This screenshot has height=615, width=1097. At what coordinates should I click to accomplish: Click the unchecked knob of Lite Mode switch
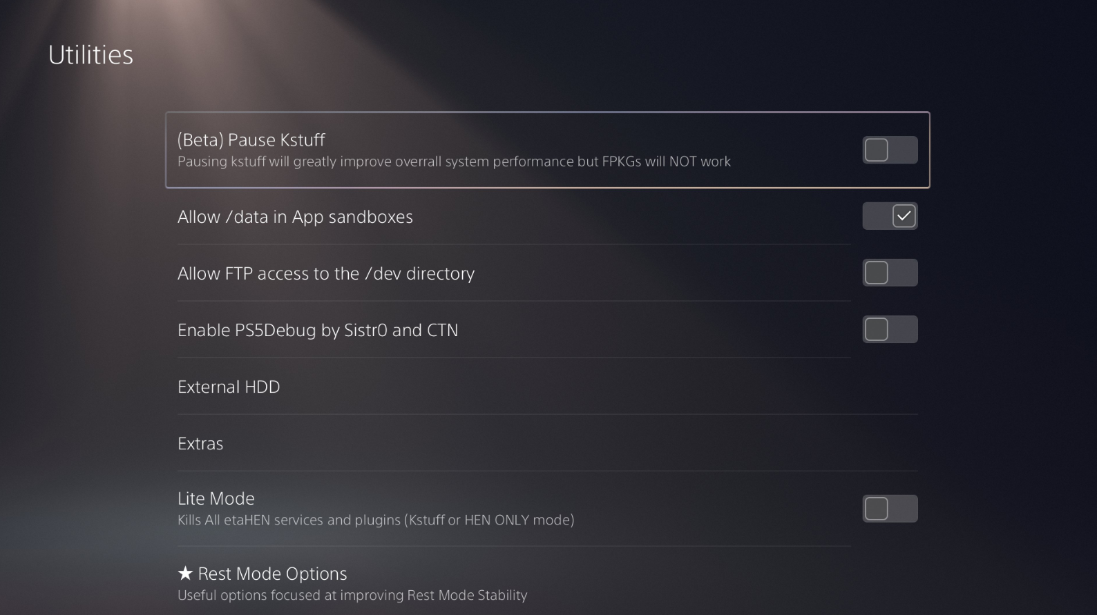tap(877, 509)
